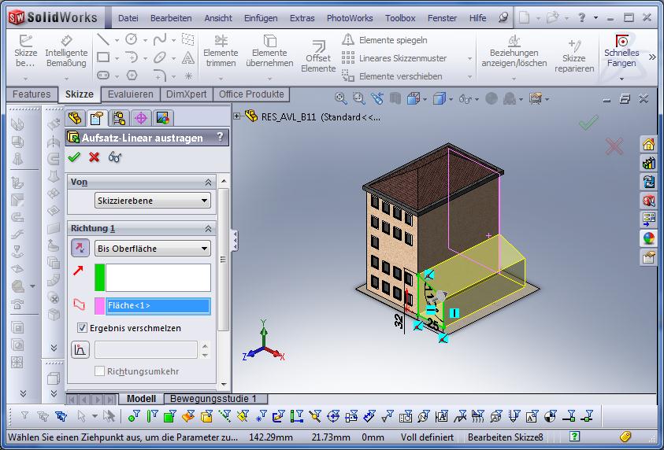664x450 pixels.
Task: Click the detailed preview glasses icon
Action: [115, 157]
